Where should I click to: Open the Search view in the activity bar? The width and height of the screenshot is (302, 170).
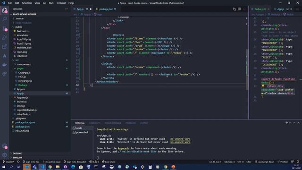point(4,19)
